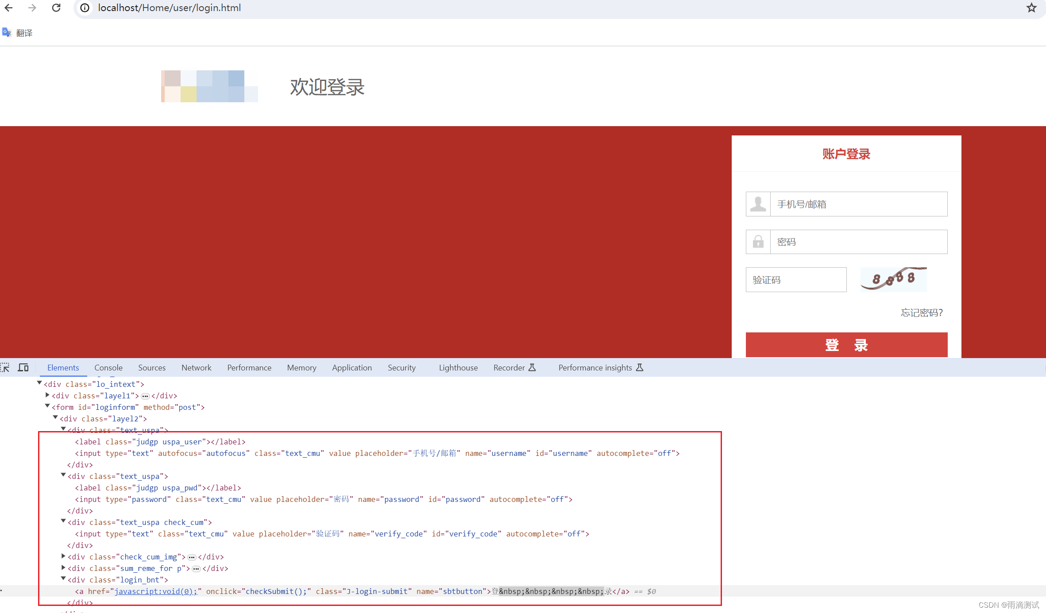Bookmark page with the star icon
Image resolution: width=1046 pixels, height=613 pixels.
(1031, 8)
